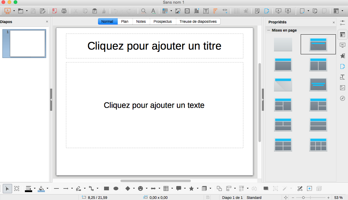Insert a text box

[x=206, y=11]
